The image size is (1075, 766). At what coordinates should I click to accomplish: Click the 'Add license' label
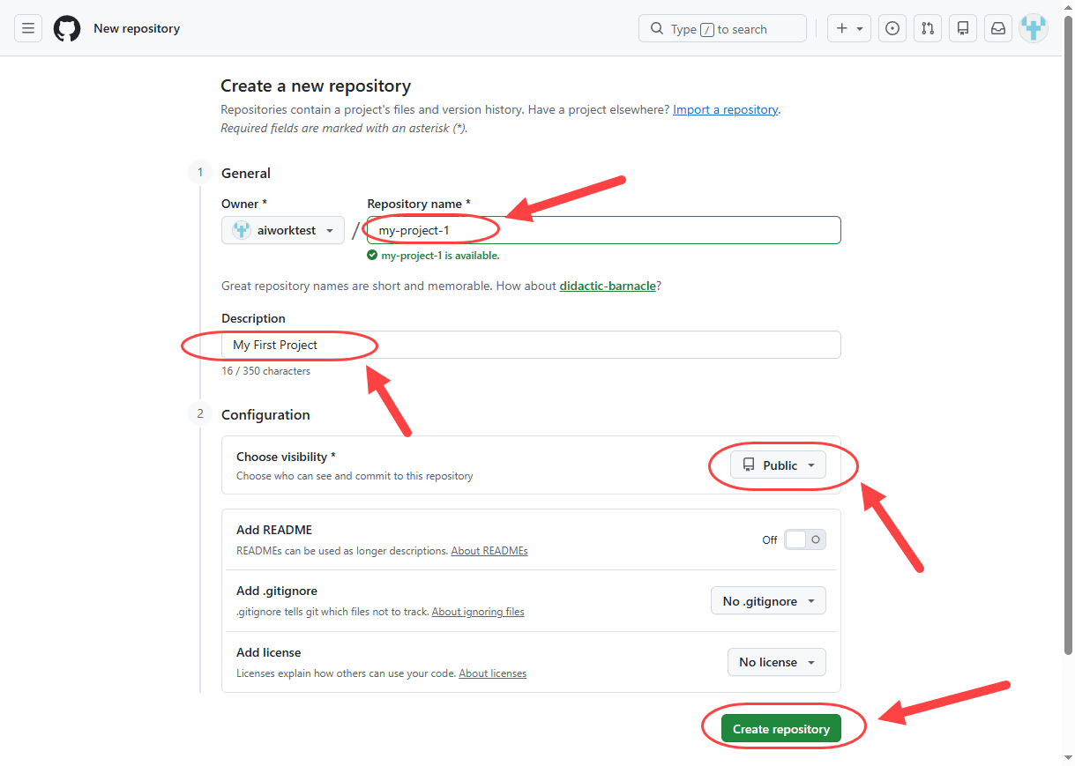point(269,652)
